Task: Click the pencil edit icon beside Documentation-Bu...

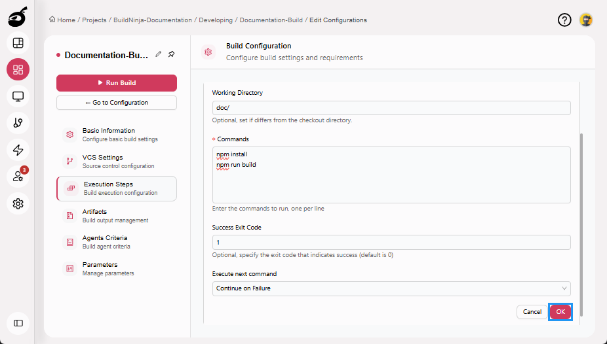Action: (x=159, y=54)
